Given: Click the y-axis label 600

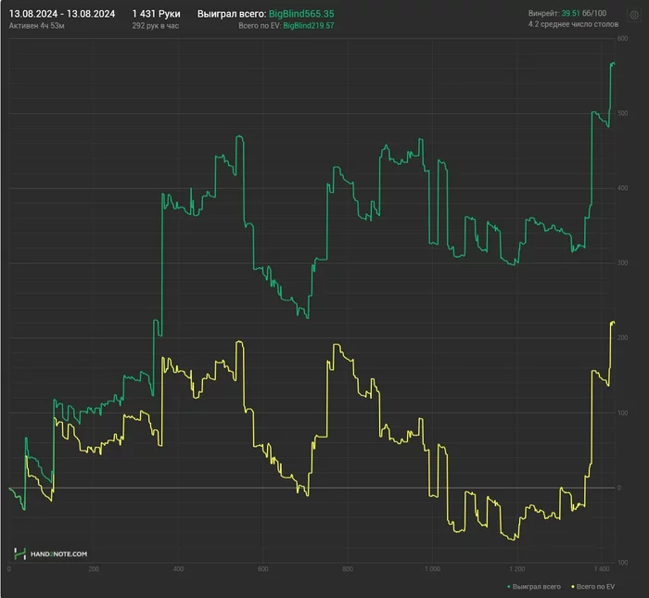Looking at the screenshot, I should [x=622, y=39].
